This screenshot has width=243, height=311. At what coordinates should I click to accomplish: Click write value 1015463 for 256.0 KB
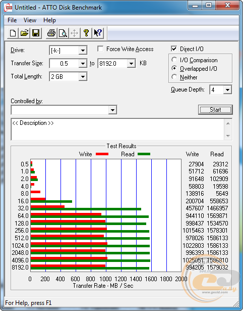coord(193,231)
